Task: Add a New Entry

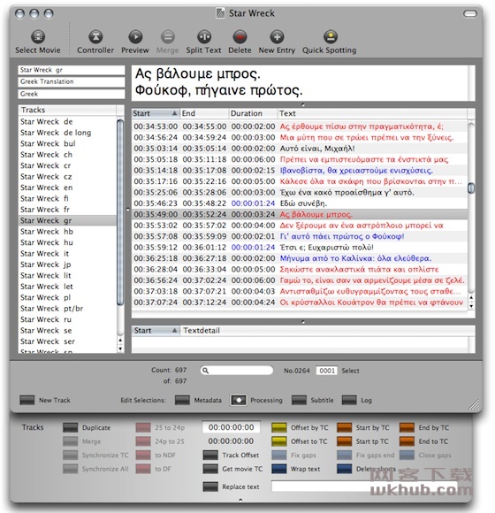Action: point(277,37)
